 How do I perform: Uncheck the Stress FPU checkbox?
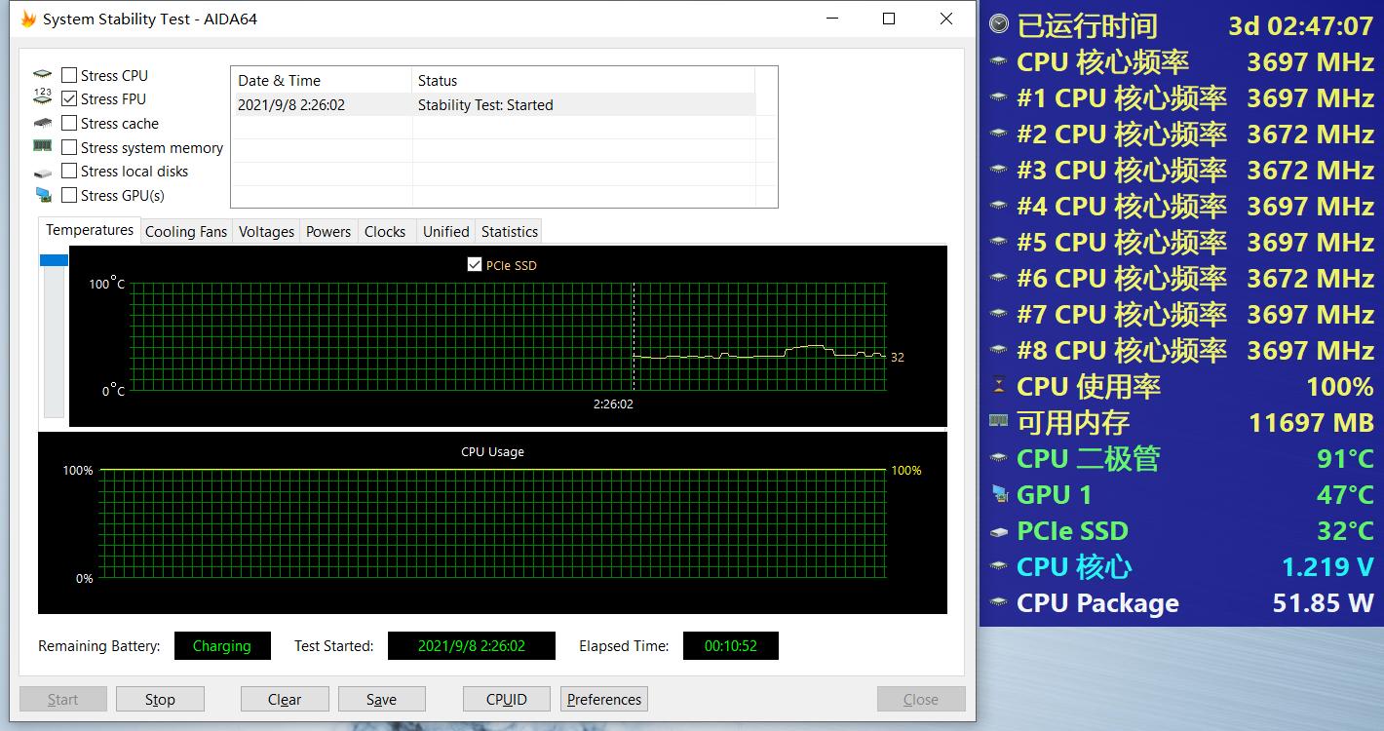[69, 98]
